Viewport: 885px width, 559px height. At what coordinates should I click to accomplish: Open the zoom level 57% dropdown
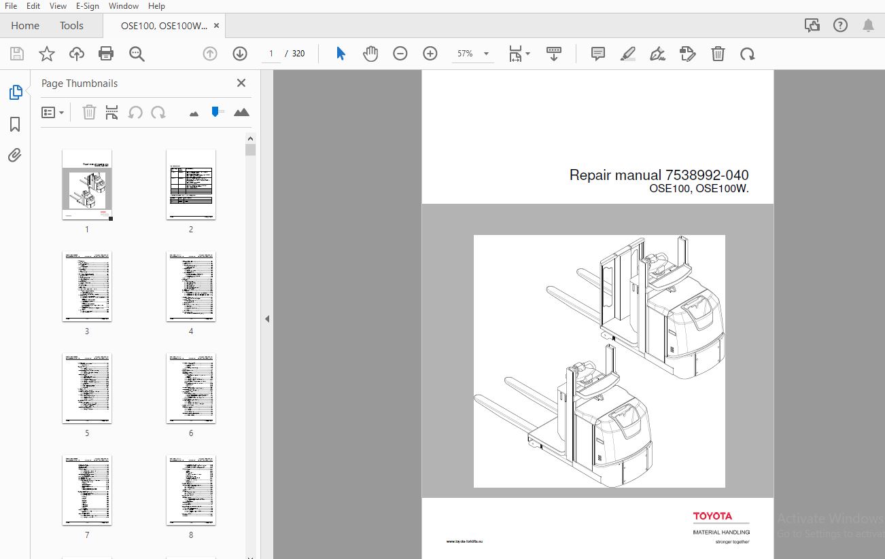pos(473,54)
